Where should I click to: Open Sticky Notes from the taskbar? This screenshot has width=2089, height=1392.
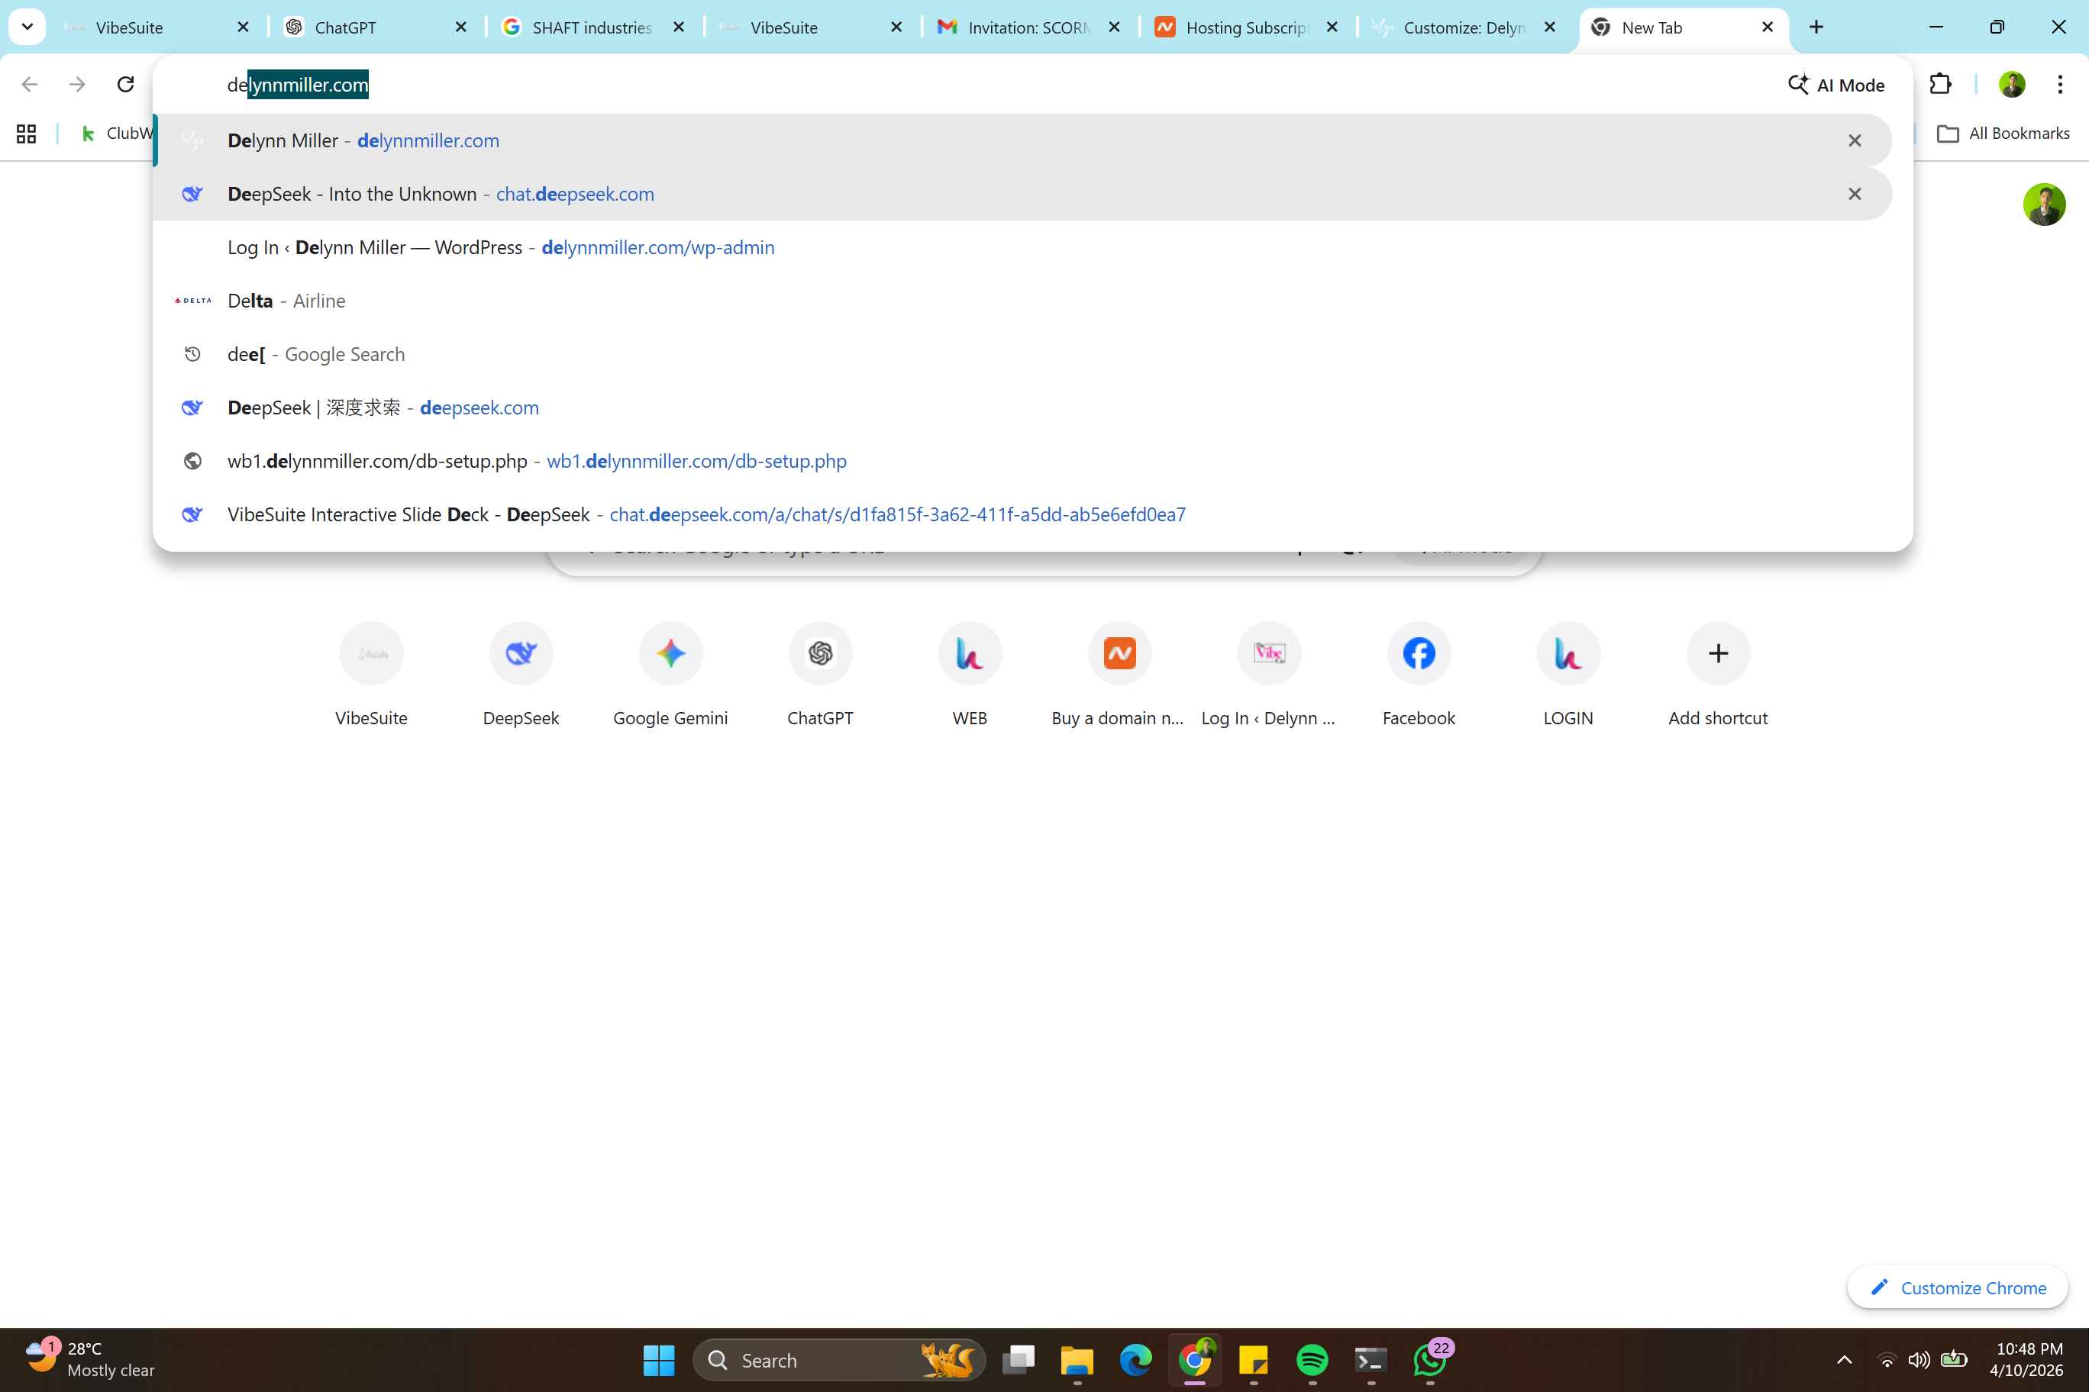(x=1253, y=1360)
